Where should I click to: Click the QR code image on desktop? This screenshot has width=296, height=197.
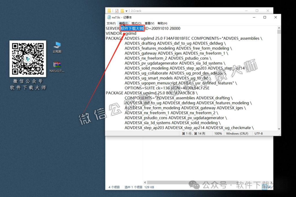click(28, 59)
